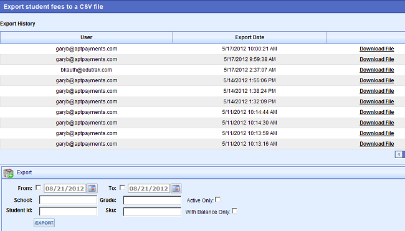This screenshot has width=405, height=231.
Task: Select the 5/14/2012 1:32:09 PM date cell
Action: click(x=249, y=101)
